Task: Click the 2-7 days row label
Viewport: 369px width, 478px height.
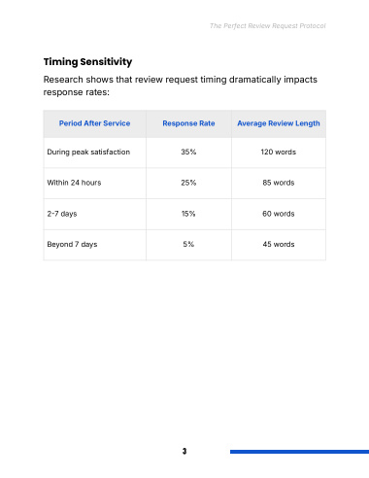Action: click(x=62, y=214)
